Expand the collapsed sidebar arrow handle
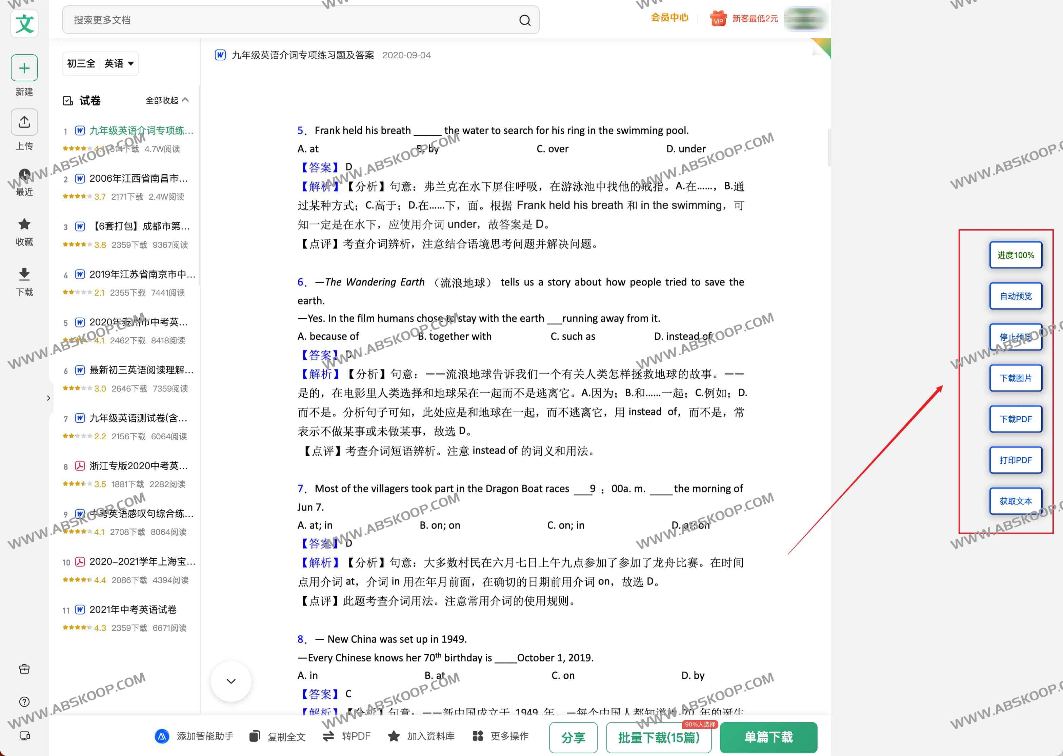The height and width of the screenshot is (756, 1063). pyautogui.click(x=48, y=398)
